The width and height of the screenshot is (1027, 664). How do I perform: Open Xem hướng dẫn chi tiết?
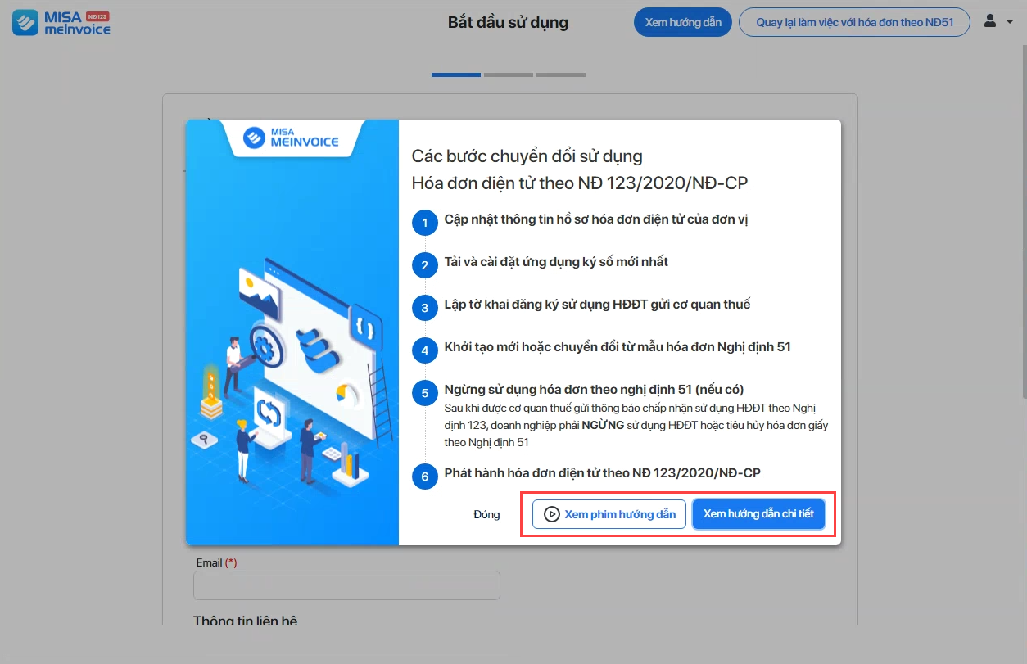758,514
